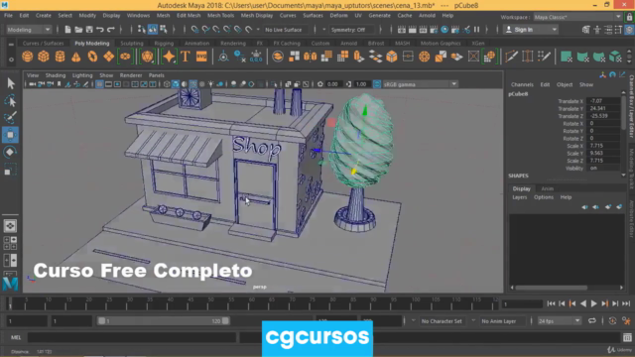Click Options in the layer editor
Viewport: 635px width, 357px height.
pos(544,197)
